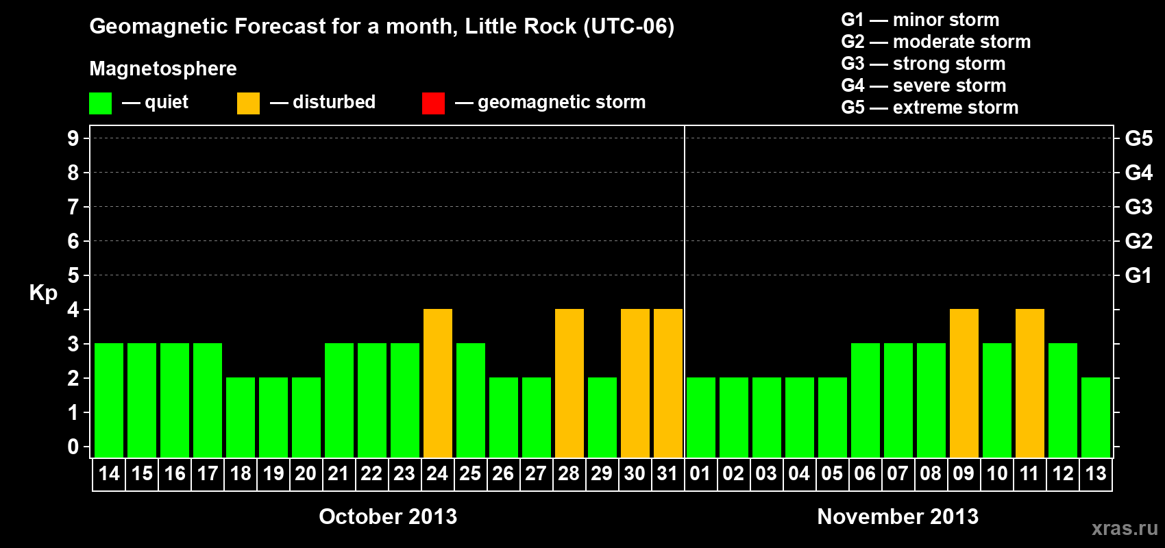Click date label 26 on the axis

click(x=503, y=473)
